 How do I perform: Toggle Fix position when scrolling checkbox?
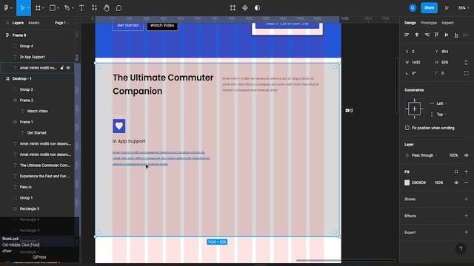pyautogui.click(x=407, y=128)
